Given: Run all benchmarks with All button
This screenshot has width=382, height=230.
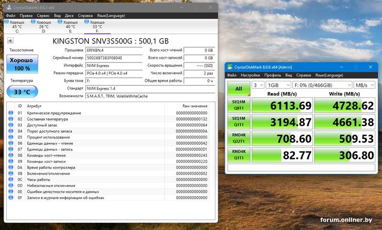Looking at the screenshot, I should coord(239,89).
